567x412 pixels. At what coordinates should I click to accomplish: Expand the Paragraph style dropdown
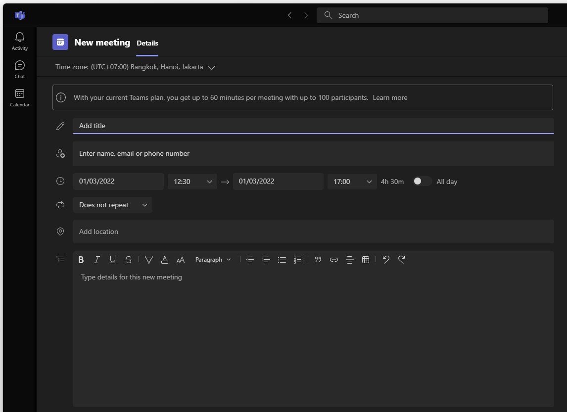[x=213, y=260]
